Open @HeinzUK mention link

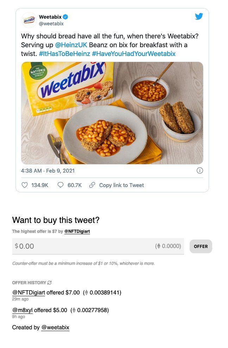pyautogui.click(x=71, y=45)
